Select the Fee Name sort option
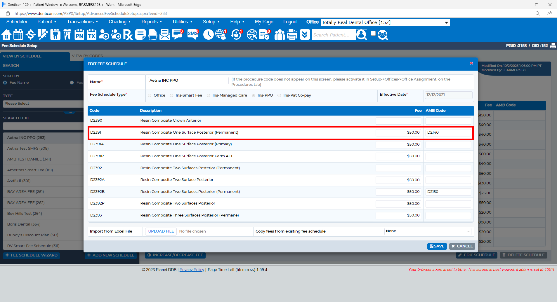The width and height of the screenshot is (557, 302). coord(5,83)
